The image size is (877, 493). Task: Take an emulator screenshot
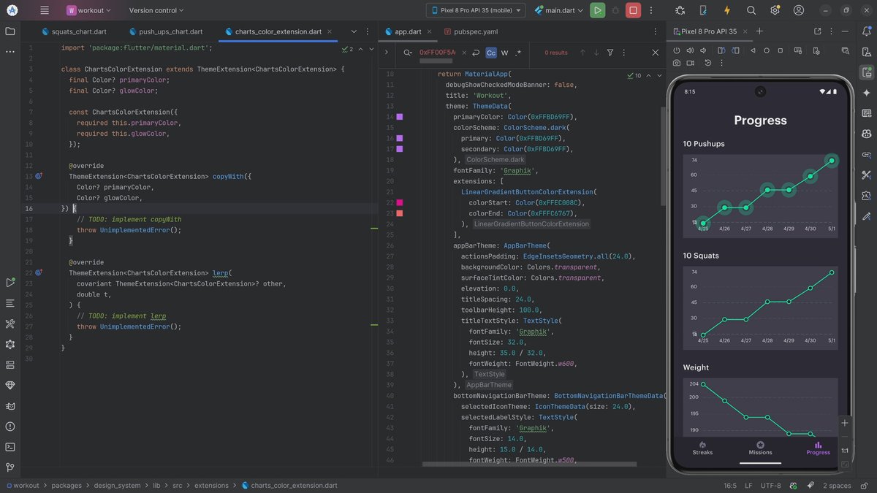677,63
